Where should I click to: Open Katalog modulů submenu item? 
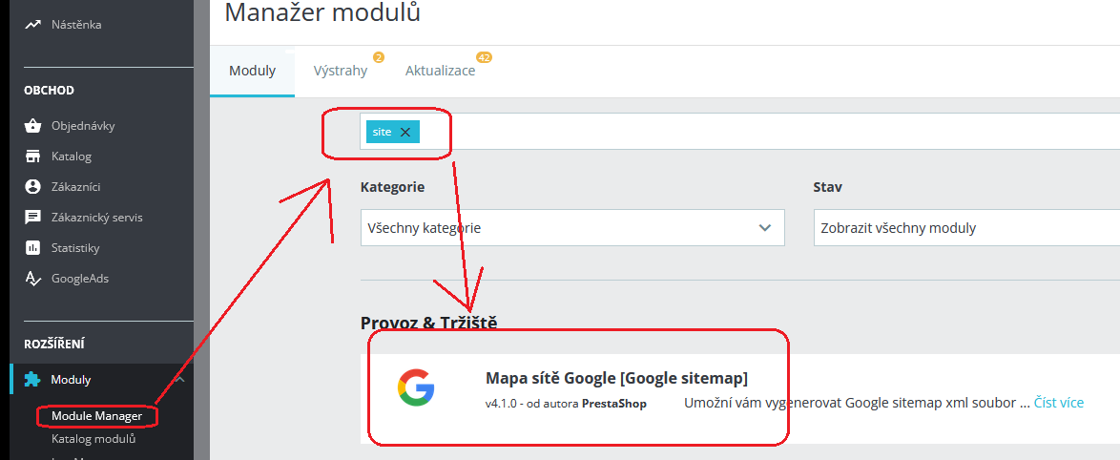coord(93,439)
